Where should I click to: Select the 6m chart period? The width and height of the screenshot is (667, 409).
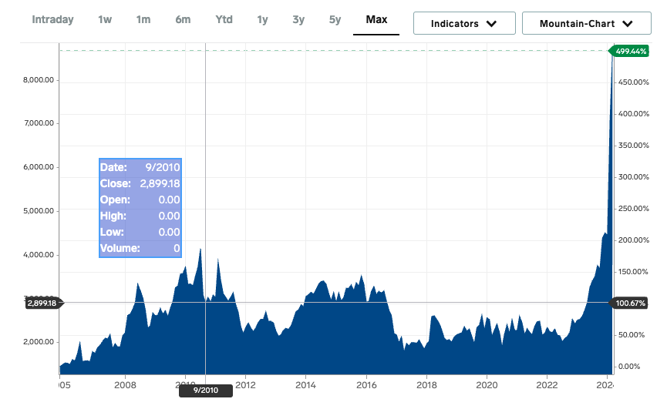click(x=183, y=19)
